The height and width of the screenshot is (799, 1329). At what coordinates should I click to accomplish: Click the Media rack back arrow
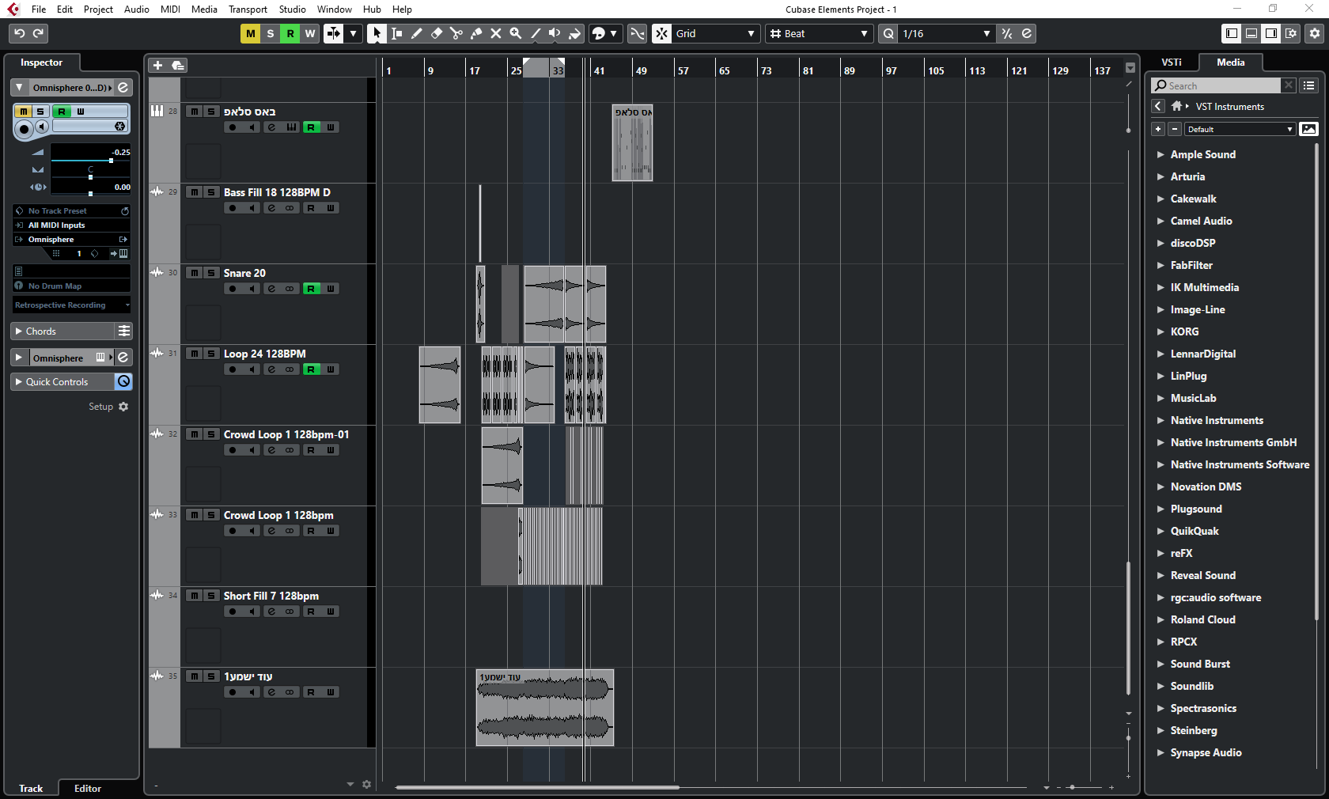[x=1158, y=106]
